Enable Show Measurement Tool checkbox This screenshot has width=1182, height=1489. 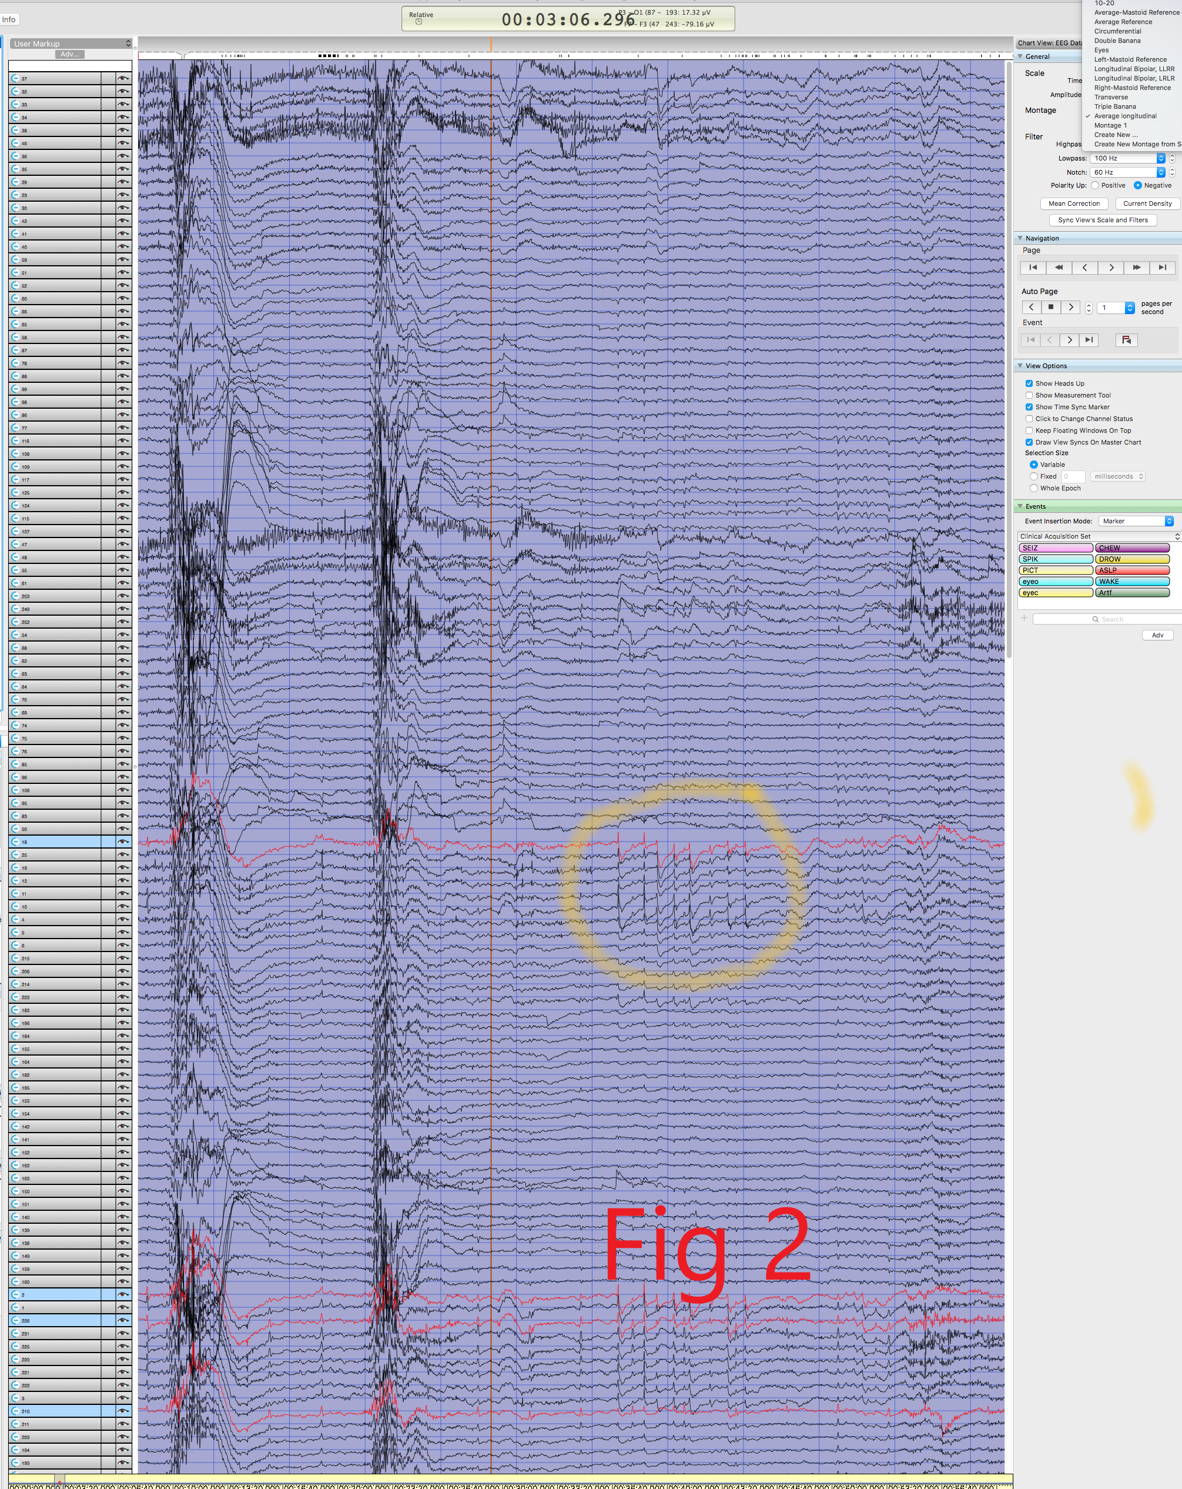point(1029,395)
